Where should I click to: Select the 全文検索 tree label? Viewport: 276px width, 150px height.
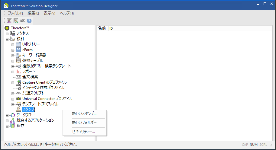click(30, 77)
